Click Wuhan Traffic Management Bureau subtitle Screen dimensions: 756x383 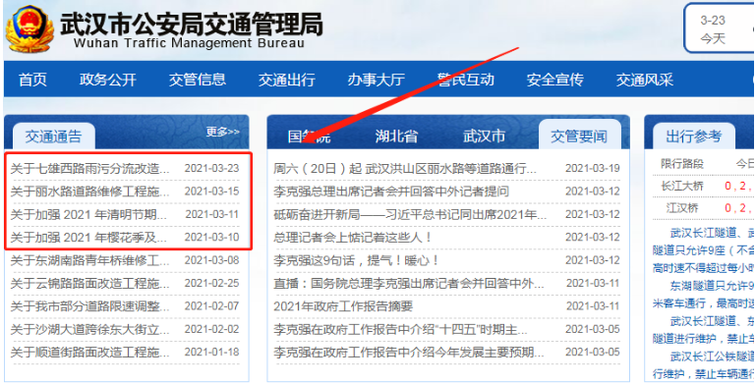click(189, 43)
